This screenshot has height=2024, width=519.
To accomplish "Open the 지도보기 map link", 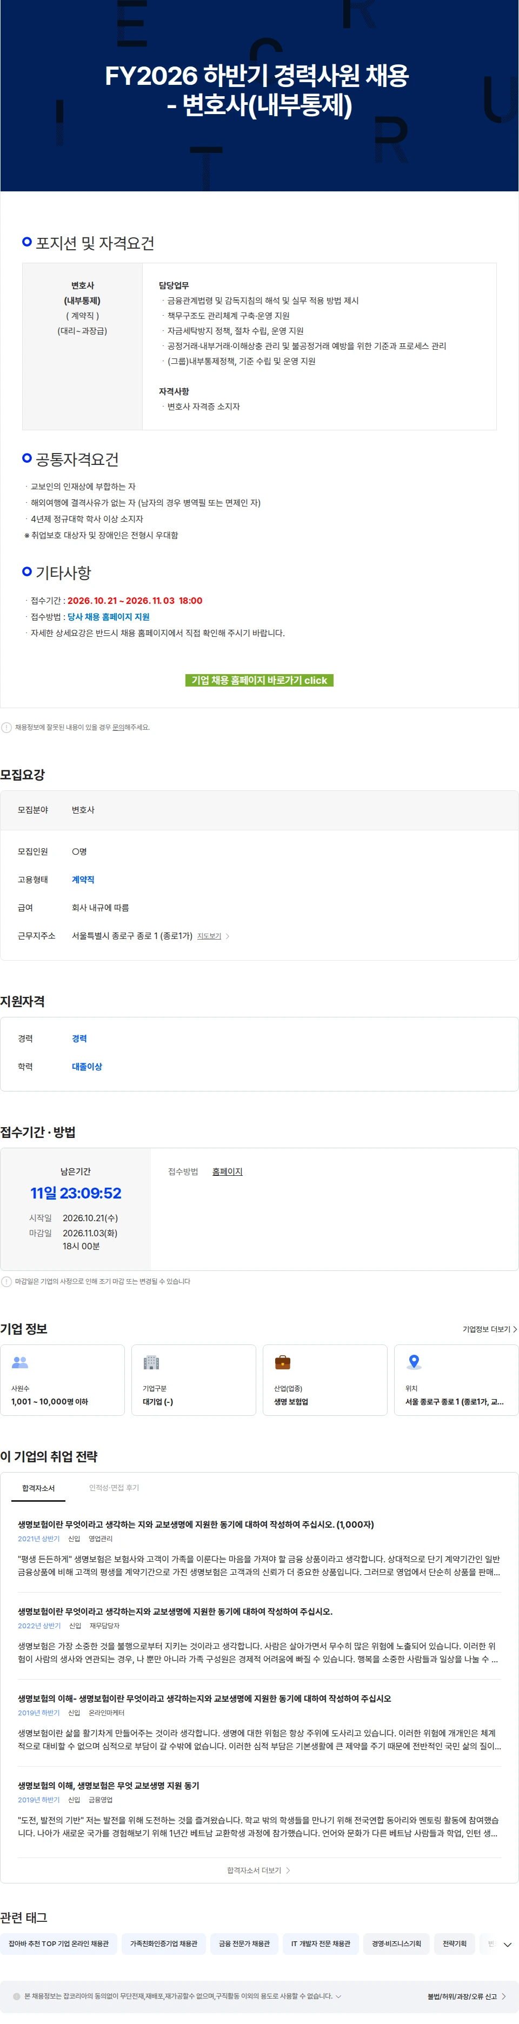I will point(209,936).
